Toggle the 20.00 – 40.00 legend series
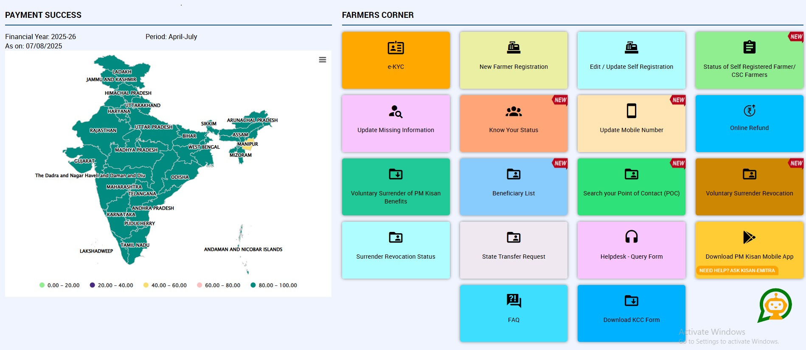806x350 pixels. 112,285
